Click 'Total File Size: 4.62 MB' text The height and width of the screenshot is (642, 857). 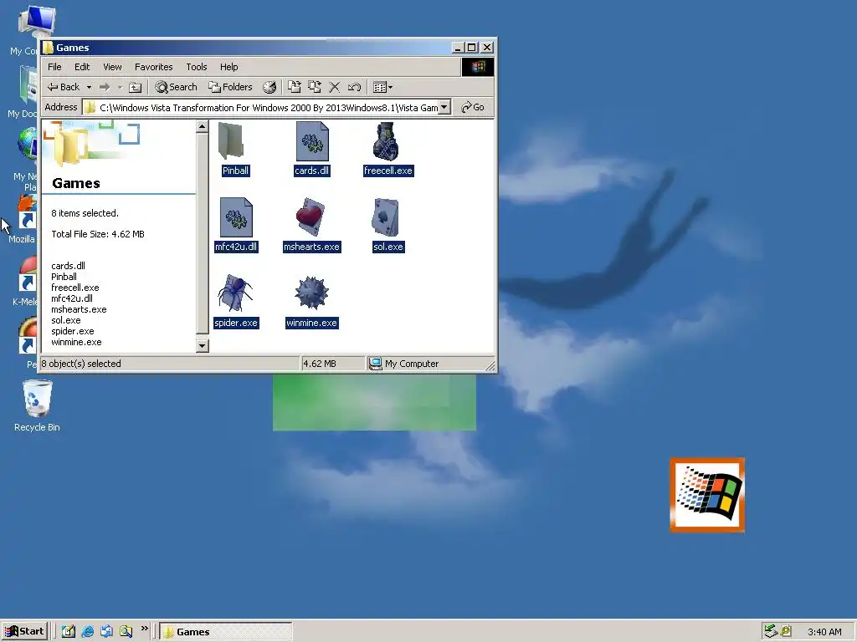point(98,234)
